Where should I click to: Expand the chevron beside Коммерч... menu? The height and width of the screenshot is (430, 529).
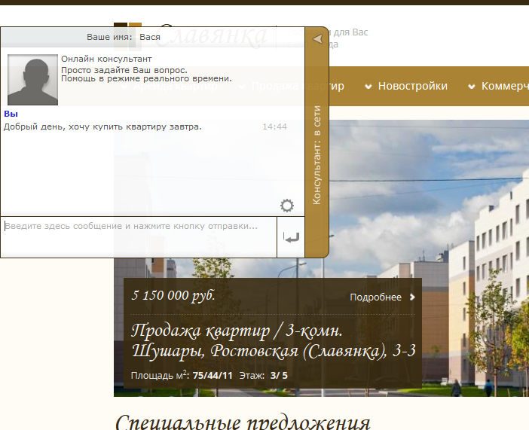click(472, 87)
